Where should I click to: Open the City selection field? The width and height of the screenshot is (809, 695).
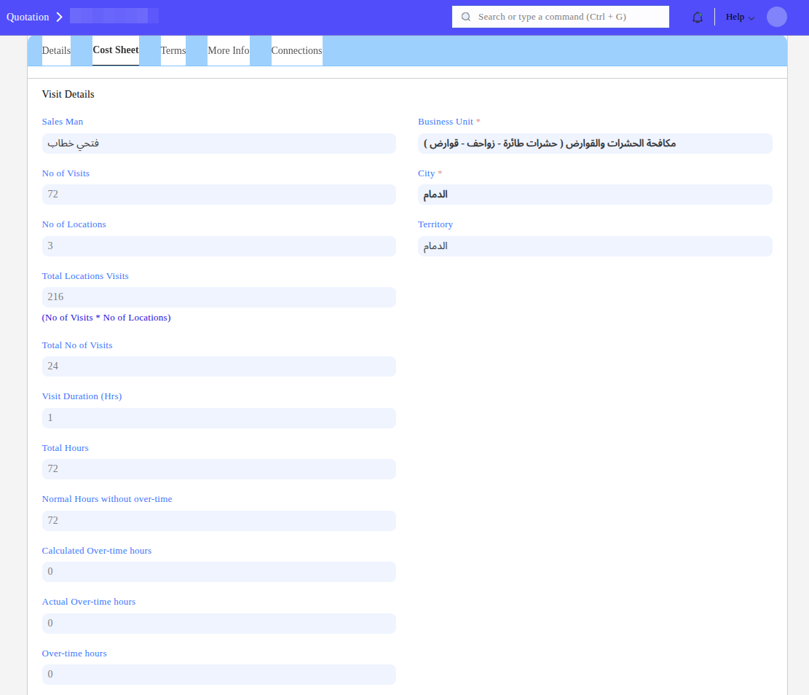click(x=594, y=195)
